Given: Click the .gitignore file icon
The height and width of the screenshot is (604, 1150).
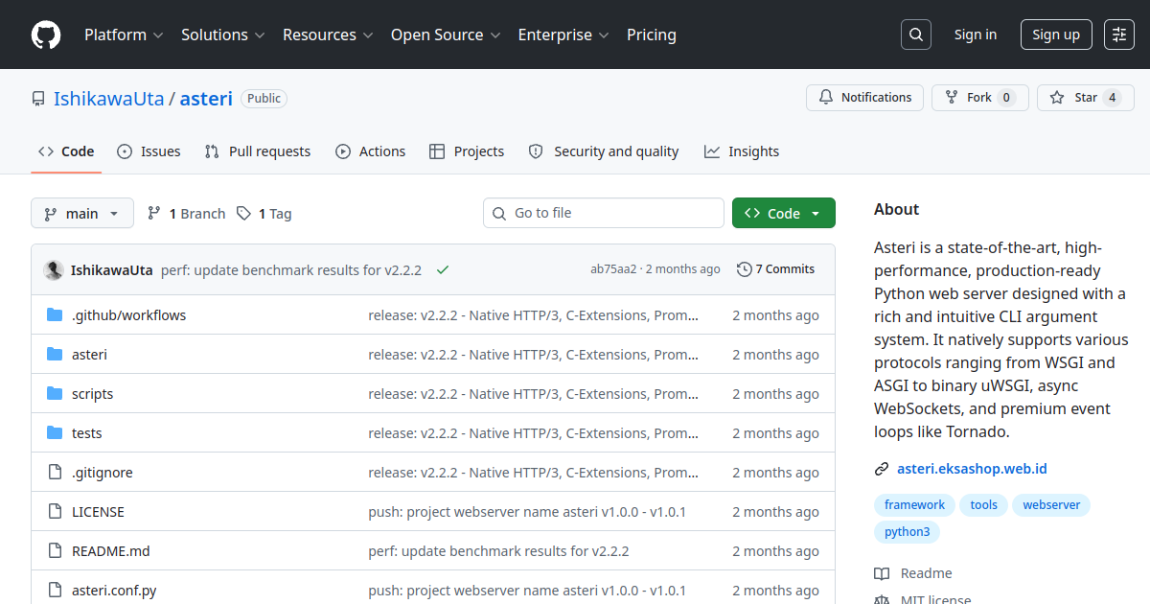Looking at the screenshot, I should pyautogui.click(x=55, y=473).
